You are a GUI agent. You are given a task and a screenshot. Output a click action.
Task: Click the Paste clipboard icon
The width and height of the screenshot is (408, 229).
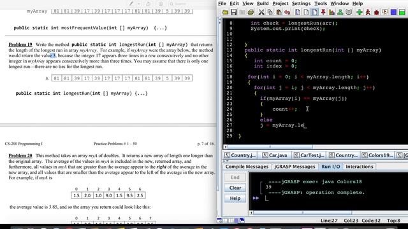pyautogui.click(x=279, y=12)
